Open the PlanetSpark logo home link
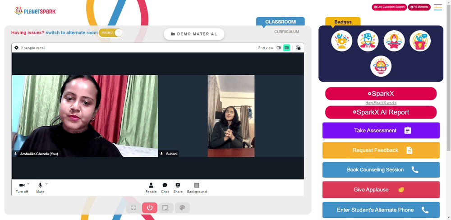This screenshot has height=220, width=451. coord(35,11)
